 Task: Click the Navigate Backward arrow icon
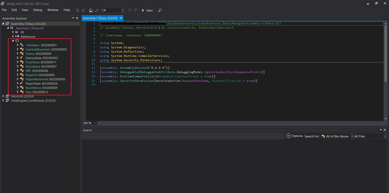78,10
